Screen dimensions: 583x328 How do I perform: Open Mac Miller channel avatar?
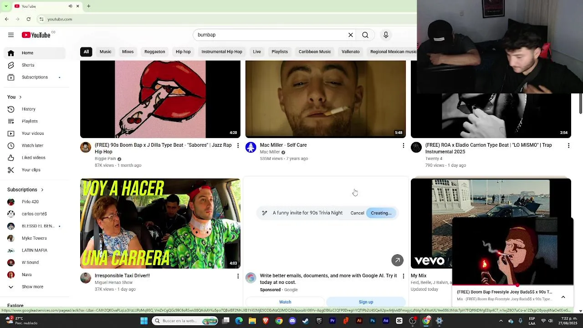[x=251, y=147]
